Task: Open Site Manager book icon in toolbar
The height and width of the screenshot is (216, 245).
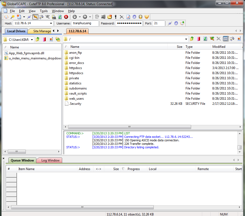Action: coord(6,17)
